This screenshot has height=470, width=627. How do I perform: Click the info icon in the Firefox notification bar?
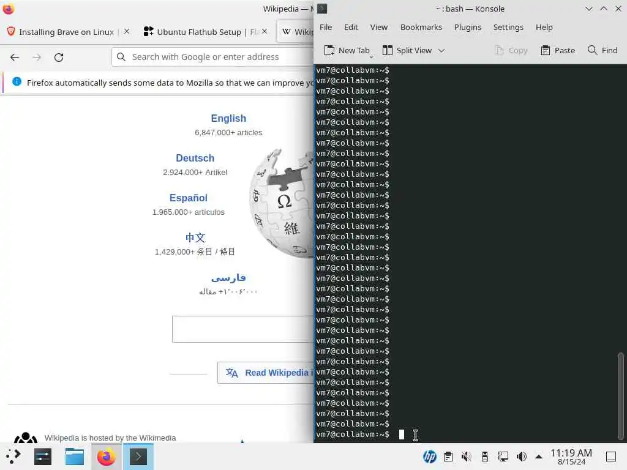[17, 82]
